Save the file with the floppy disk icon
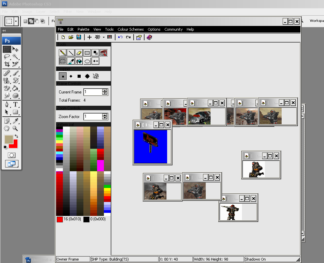324x263 pixels. tap(79, 37)
